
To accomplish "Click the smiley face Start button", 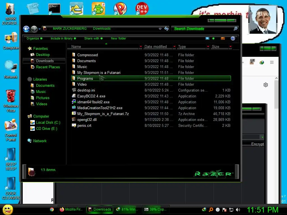I will click(x=8, y=209).
